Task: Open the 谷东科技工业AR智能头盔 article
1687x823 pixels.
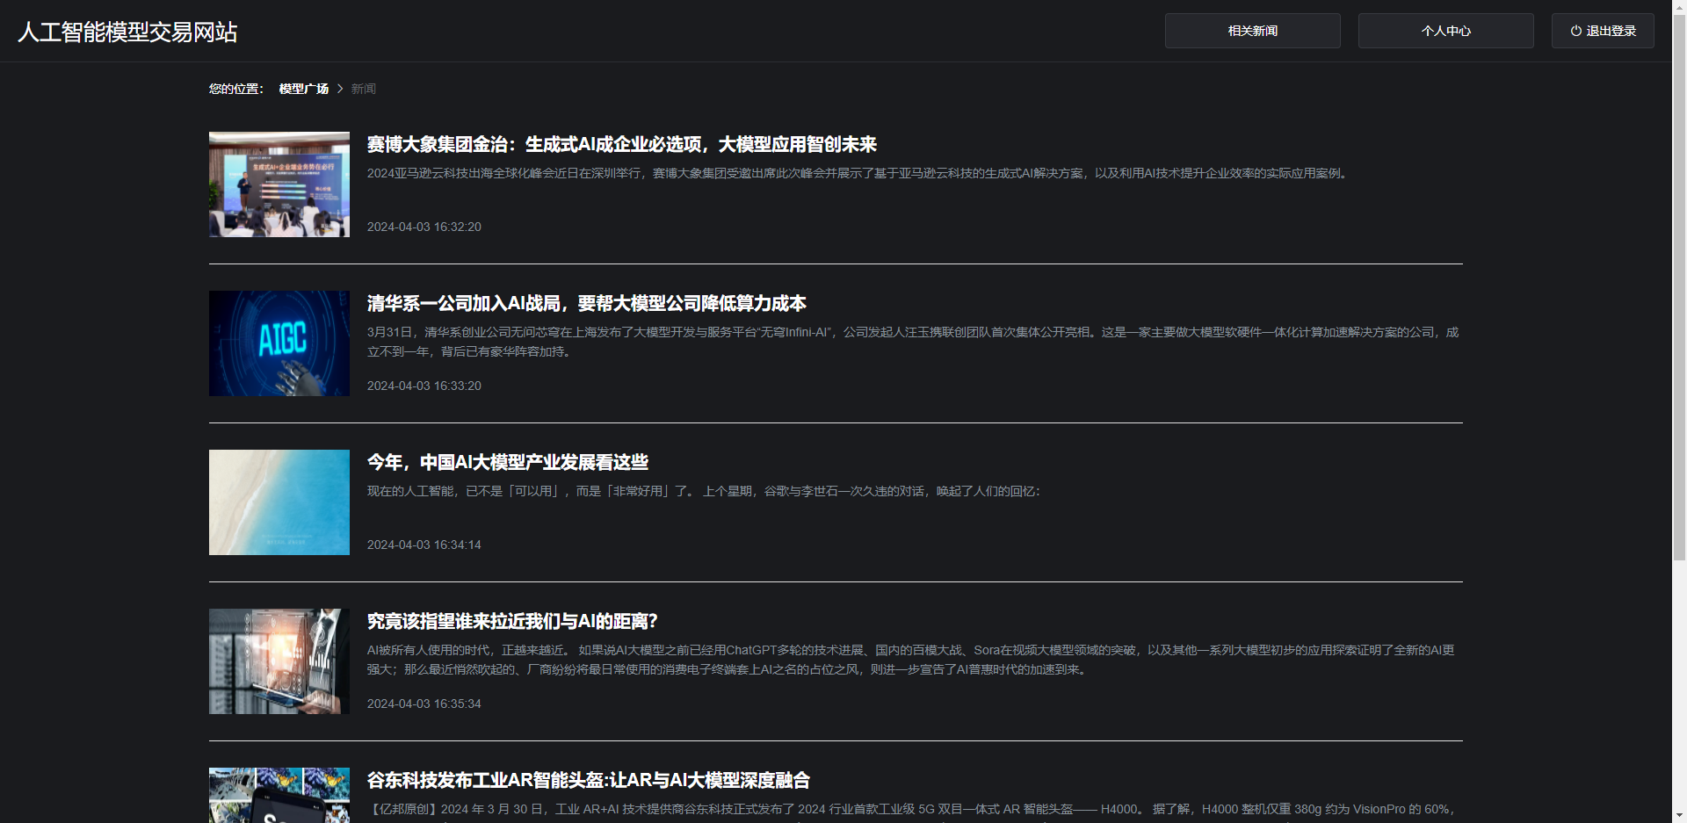Action: click(588, 780)
